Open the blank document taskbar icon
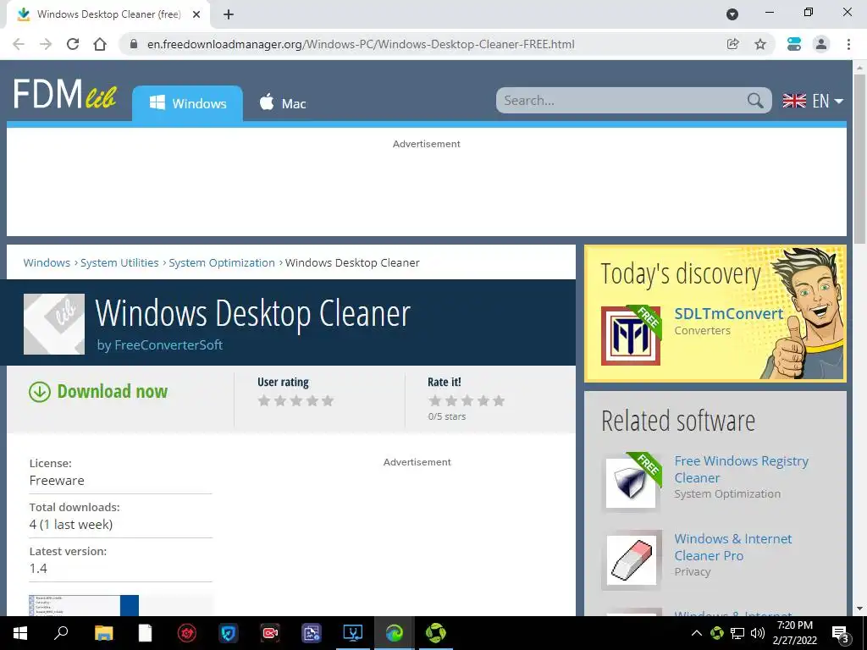This screenshot has height=650, width=867. point(145,633)
